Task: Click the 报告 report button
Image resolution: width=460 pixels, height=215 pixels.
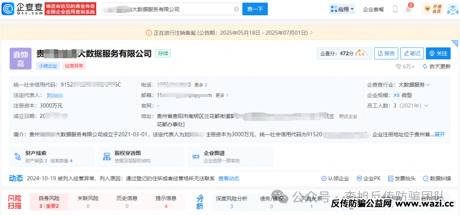Action: 386,53
